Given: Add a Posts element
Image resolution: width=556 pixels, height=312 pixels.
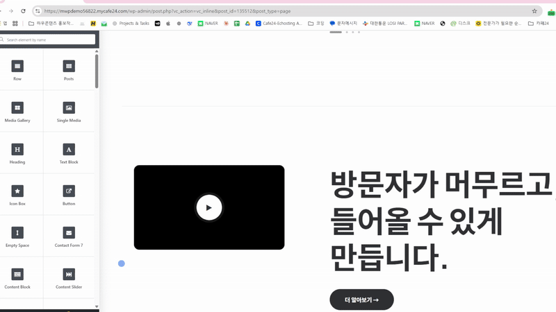Looking at the screenshot, I should 69,66.
